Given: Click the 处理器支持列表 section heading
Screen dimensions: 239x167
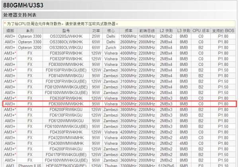Looking at the screenshot, I should coord(20,15).
